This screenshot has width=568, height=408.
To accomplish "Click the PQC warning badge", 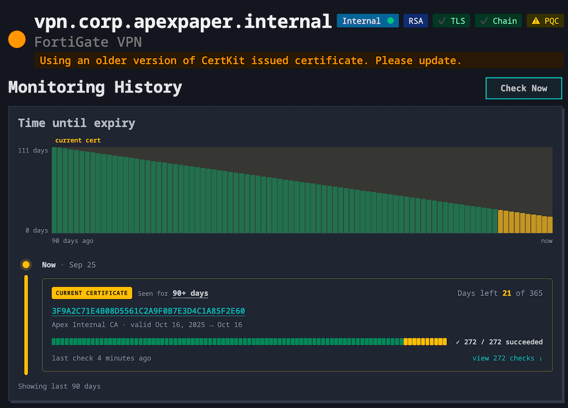I will click(x=545, y=21).
